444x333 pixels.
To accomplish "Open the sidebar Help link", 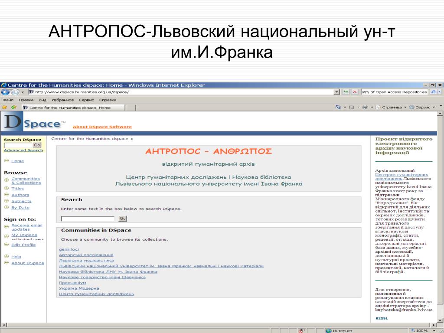I will coord(16,257).
